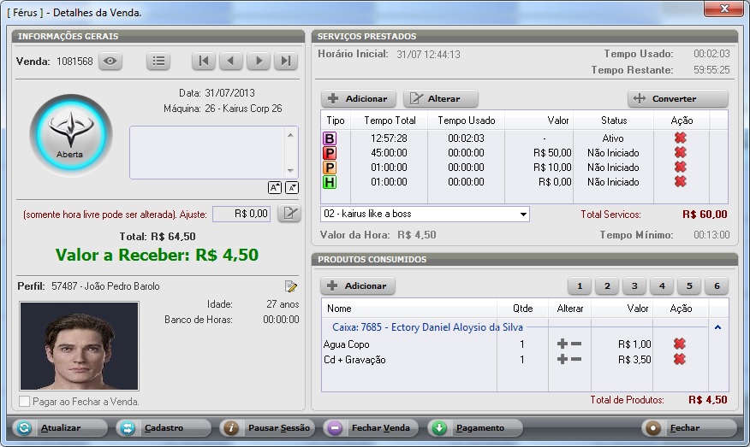Remove the Cd + Gravação product
The image size is (750, 447).
[679, 359]
